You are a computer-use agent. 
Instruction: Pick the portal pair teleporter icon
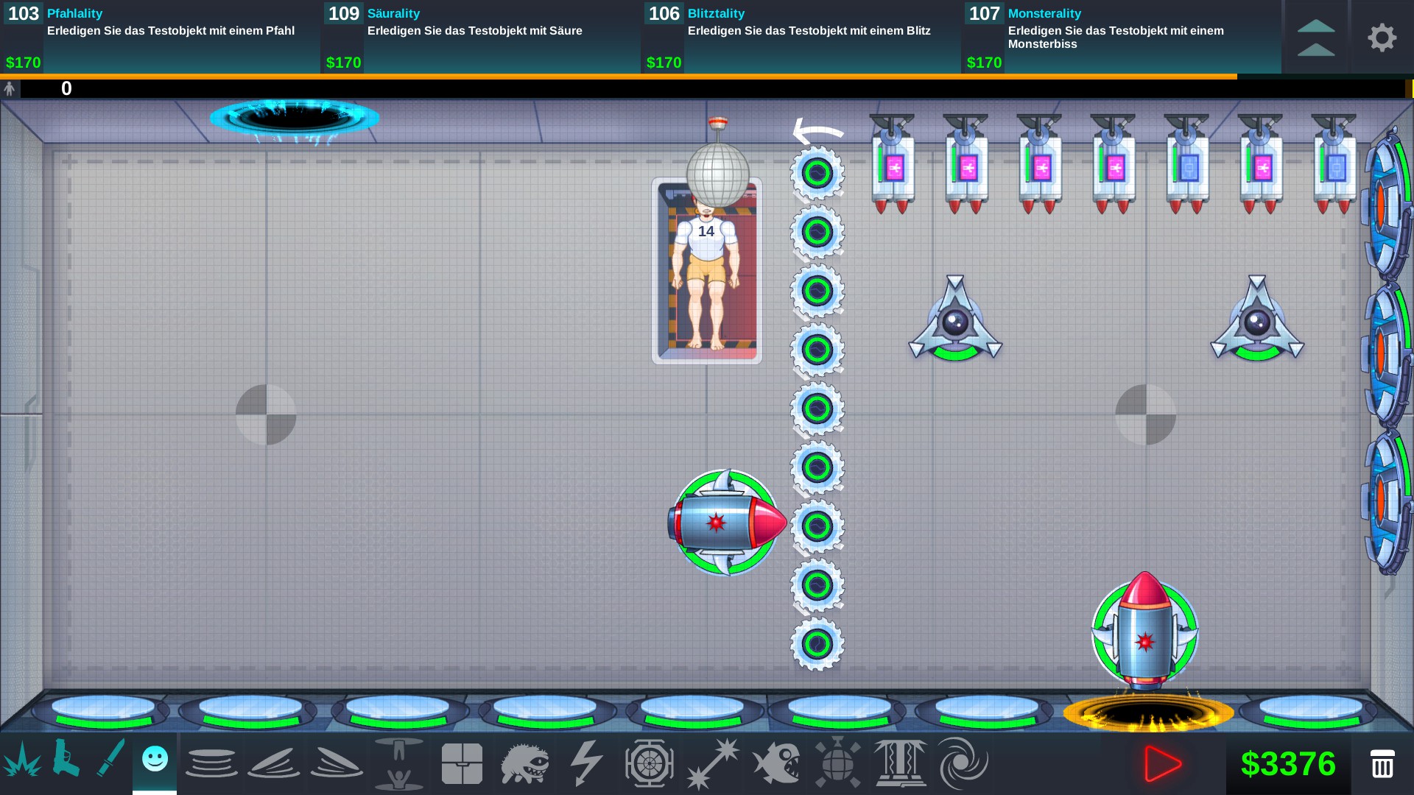[398, 763]
